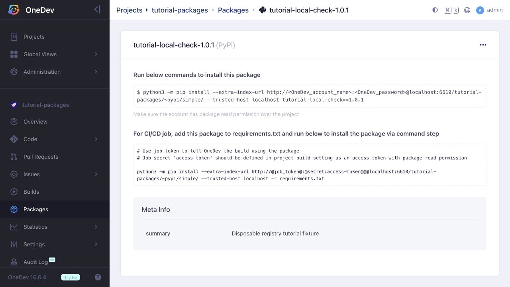
Task: Expand the Settings submenu chevron
Action: 96,244
